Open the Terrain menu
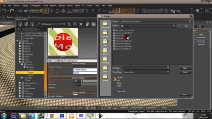212x119 pixels. (x=62, y=6)
